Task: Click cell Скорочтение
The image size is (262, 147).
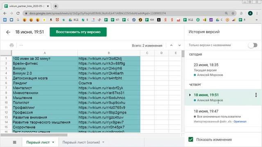Action: (45, 127)
